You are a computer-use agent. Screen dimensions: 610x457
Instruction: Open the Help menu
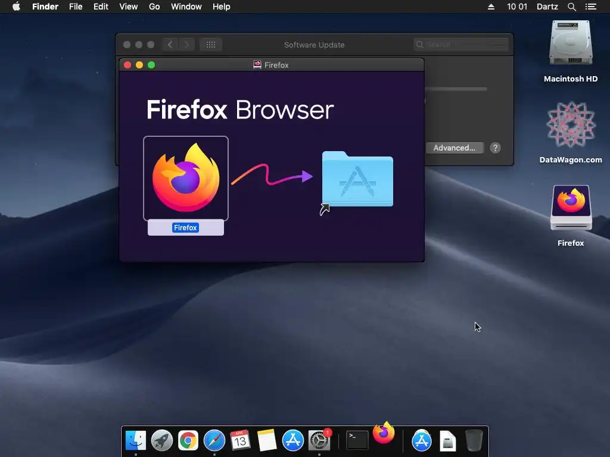222,7
